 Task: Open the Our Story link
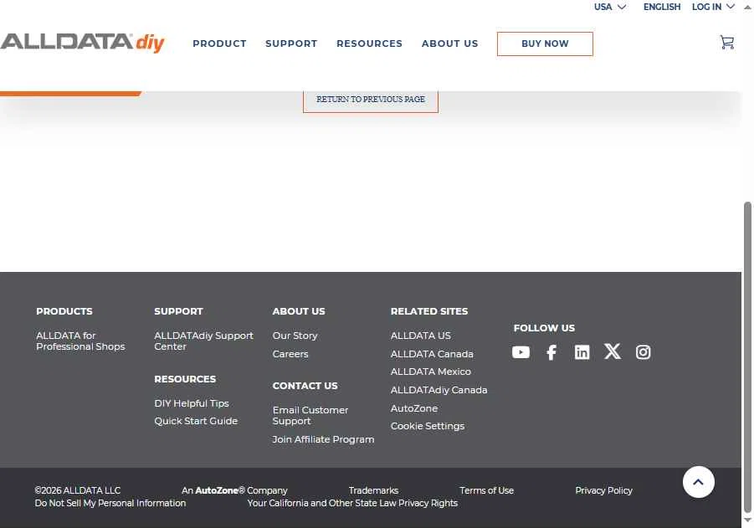[295, 336]
